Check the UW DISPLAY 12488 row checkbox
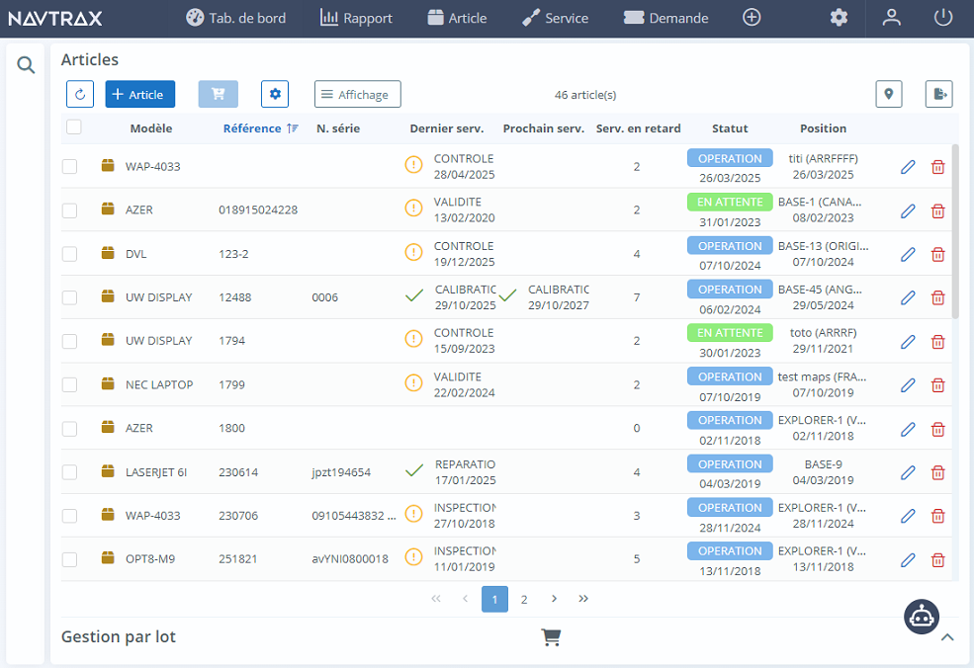This screenshot has width=974, height=668. point(69,297)
